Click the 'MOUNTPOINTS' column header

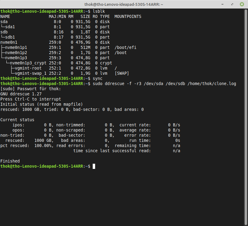tap(128, 16)
